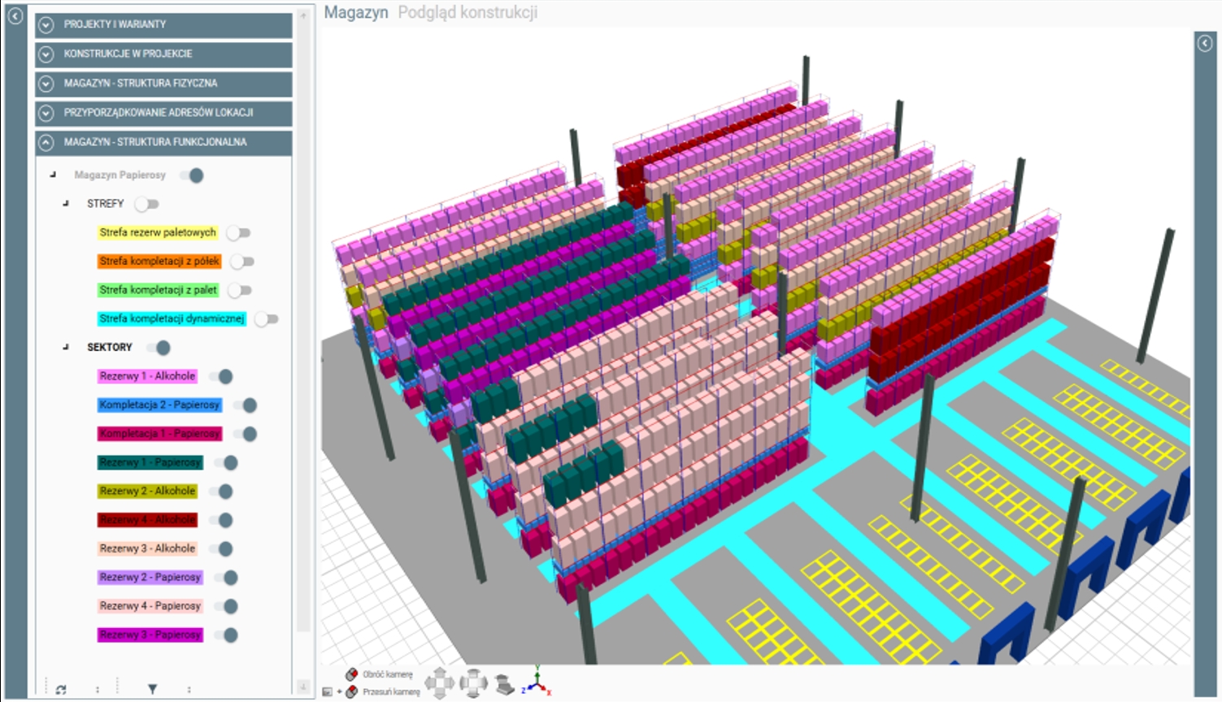
Task: Toggle the Kompletacja 2 - Papierosy switch
Action: (245, 405)
